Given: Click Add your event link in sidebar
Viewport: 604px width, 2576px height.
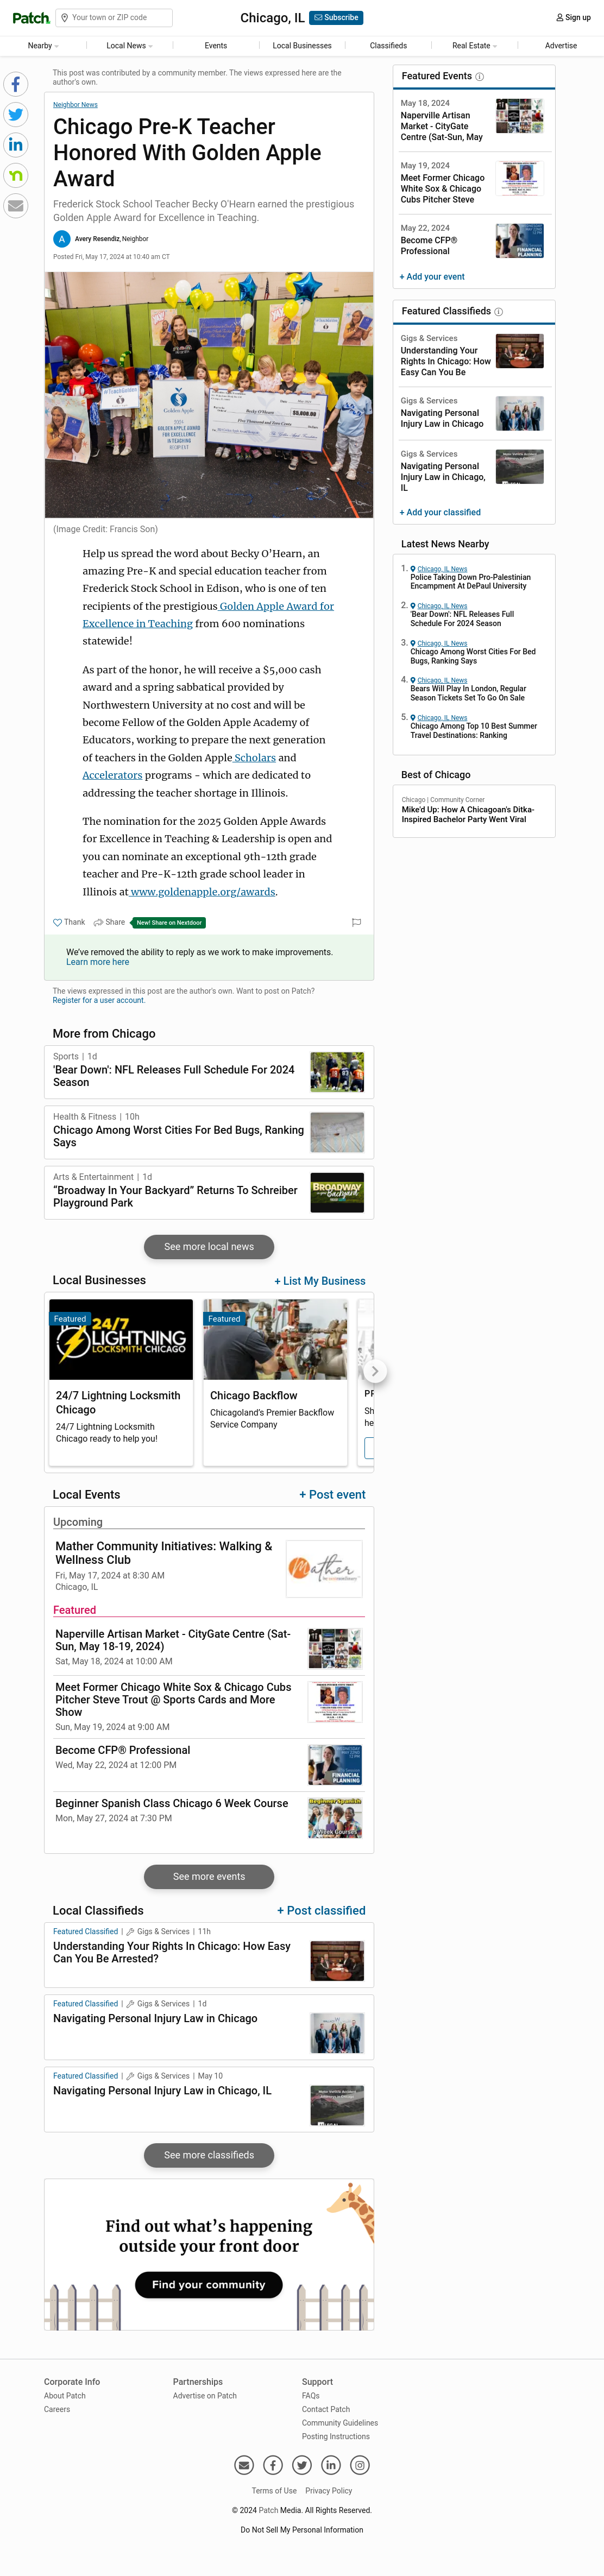Looking at the screenshot, I should (432, 277).
